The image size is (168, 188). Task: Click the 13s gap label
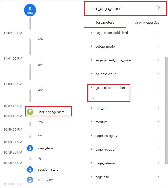[x=41, y=122]
